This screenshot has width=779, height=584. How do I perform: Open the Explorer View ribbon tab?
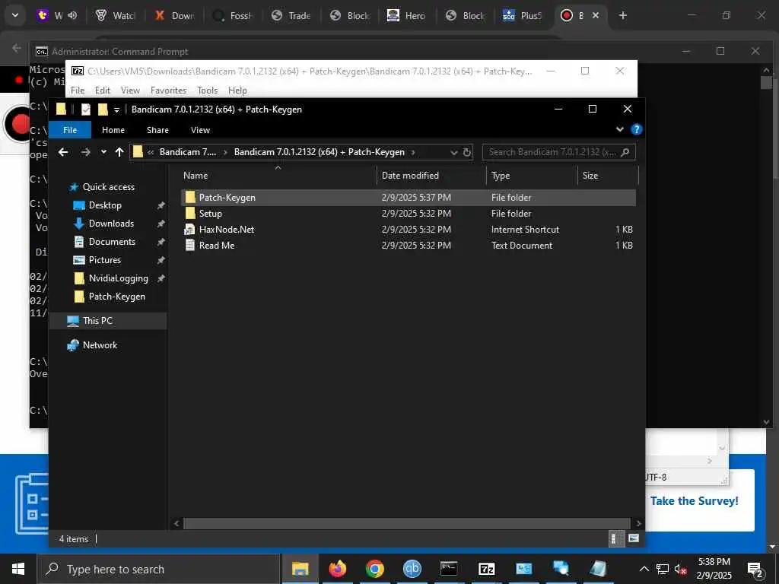pos(200,129)
